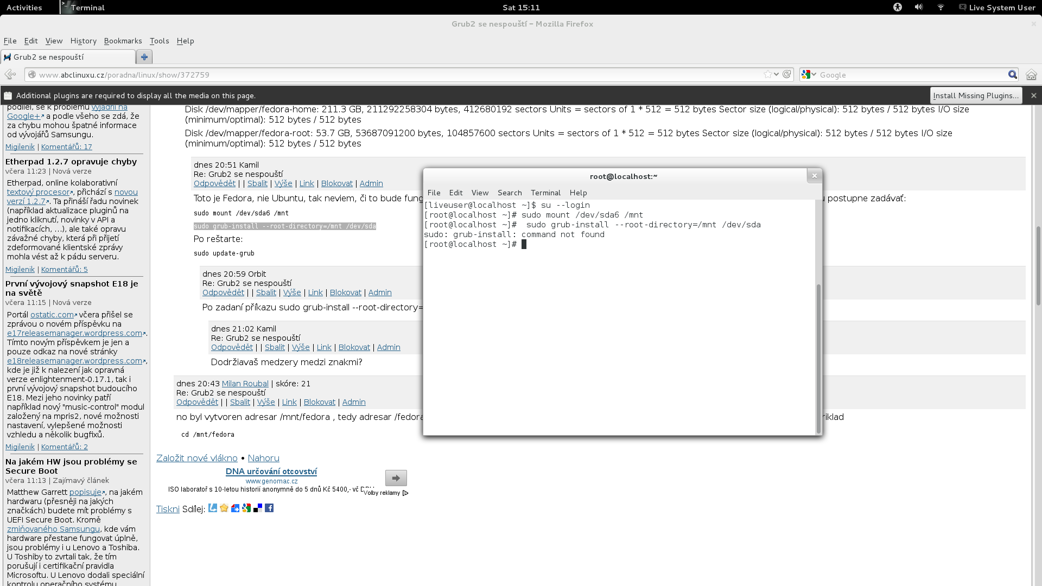Click the Firefox back arrow button

tap(9, 74)
